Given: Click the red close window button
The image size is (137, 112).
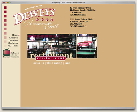Looking at the screenshot, I should point(4,3).
